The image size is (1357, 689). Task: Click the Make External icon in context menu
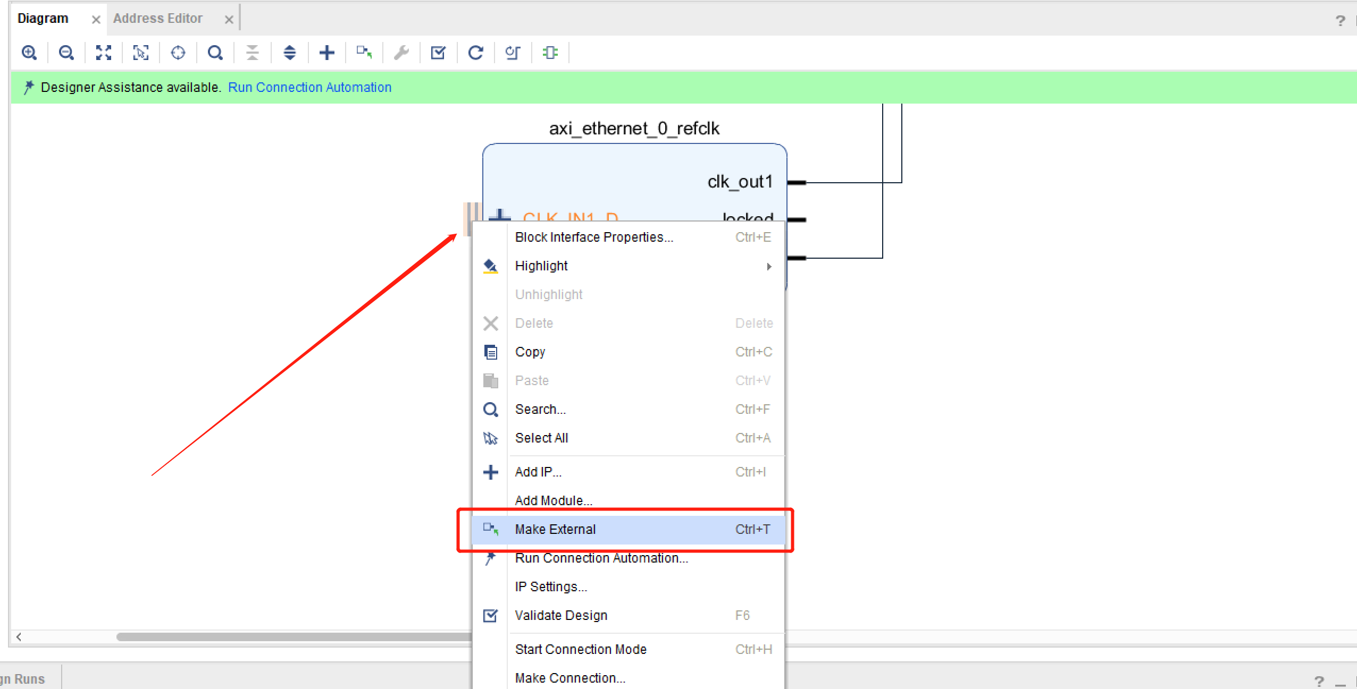click(x=490, y=529)
